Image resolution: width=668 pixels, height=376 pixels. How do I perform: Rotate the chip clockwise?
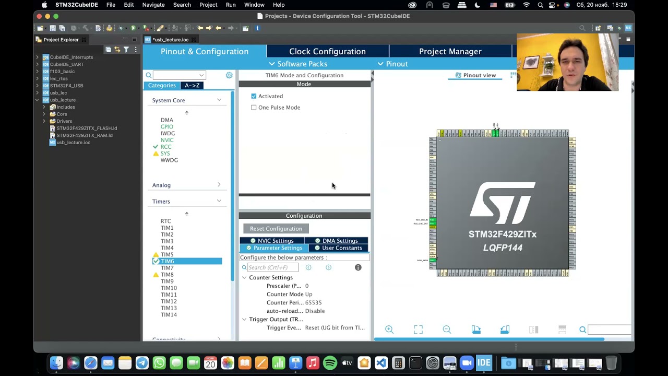coord(476,330)
